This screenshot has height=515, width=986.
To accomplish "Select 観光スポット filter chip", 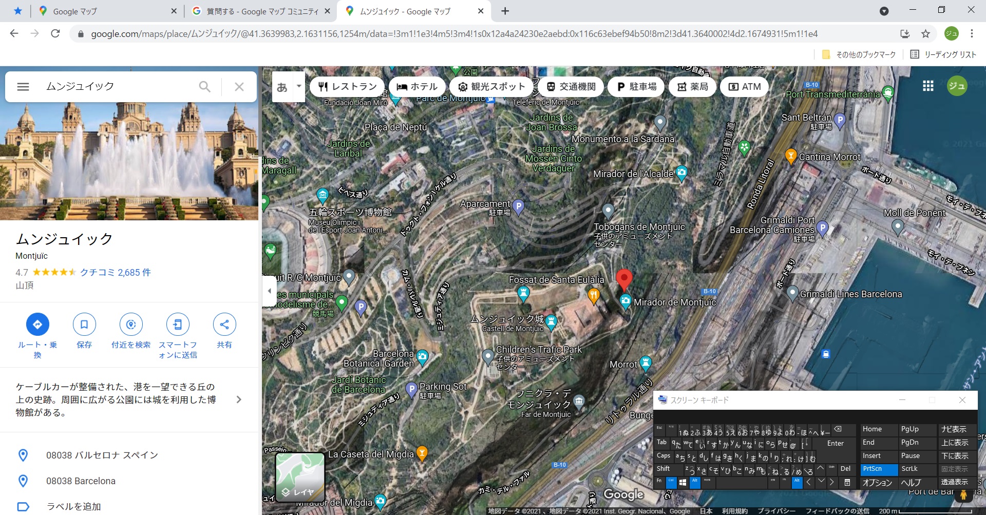I will point(491,87).
